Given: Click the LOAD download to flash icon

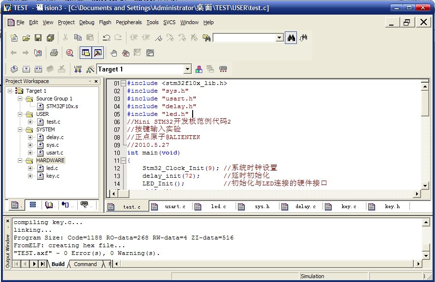Looking at the screenshot, I should 78,69.
